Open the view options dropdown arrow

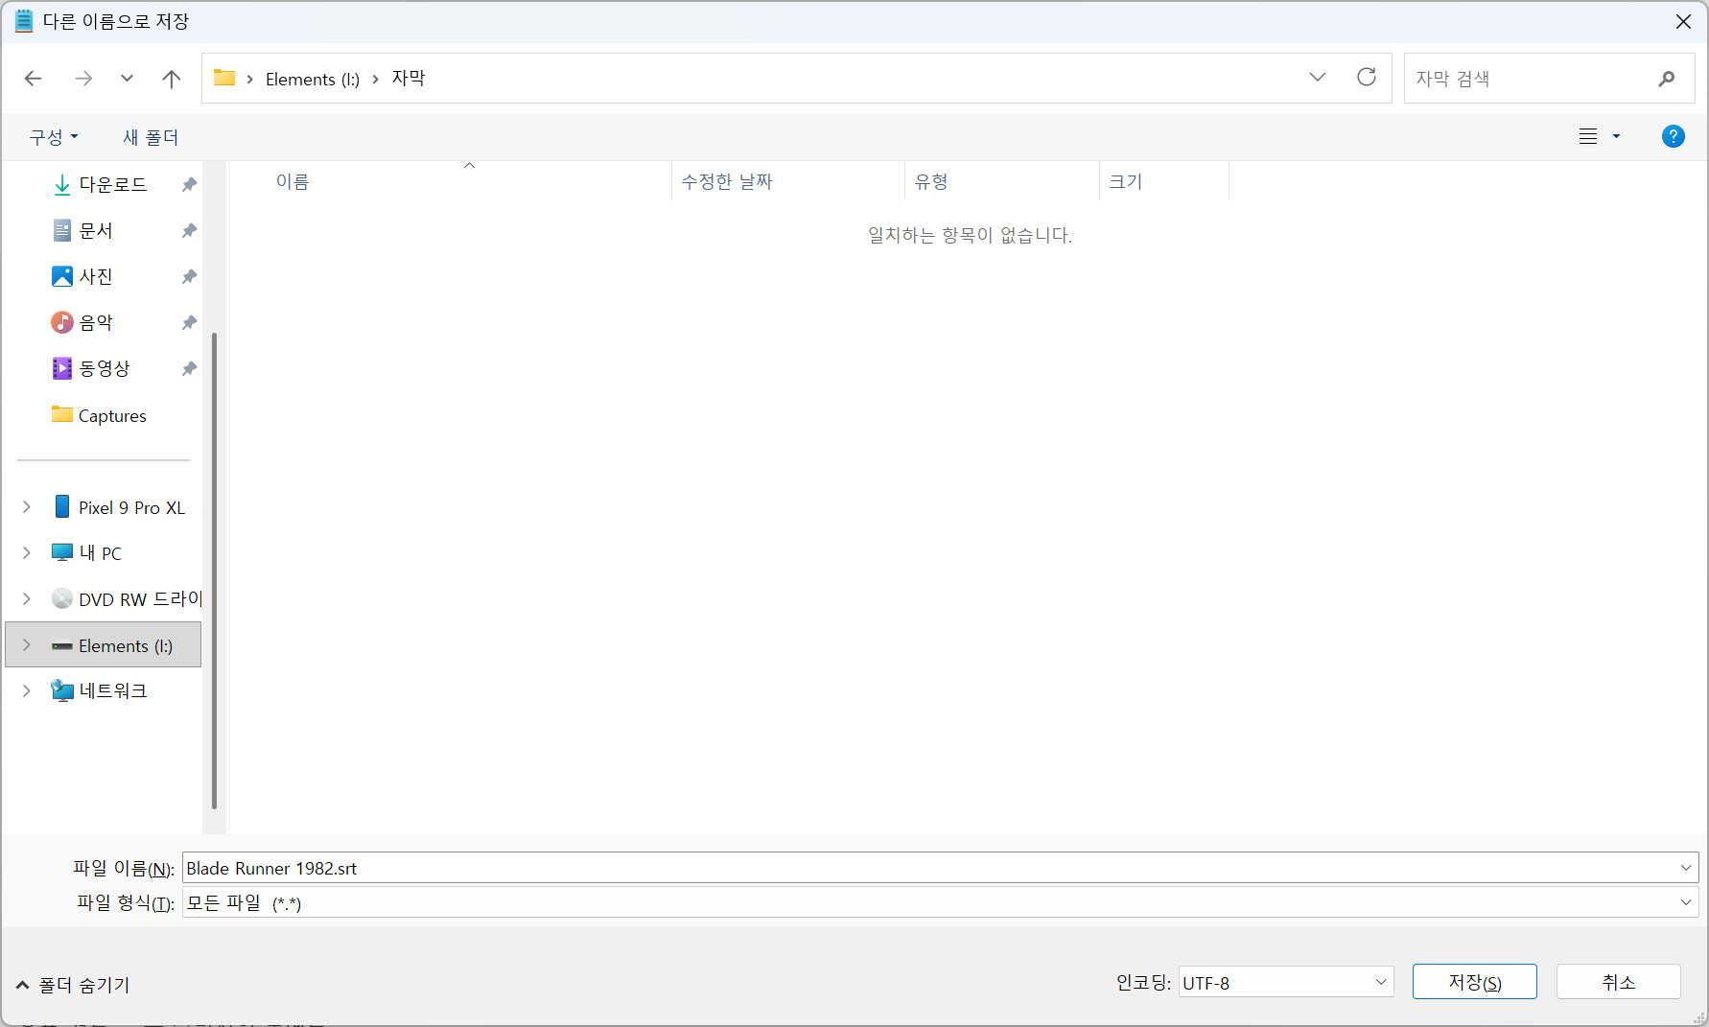(x=1616, y=136)
